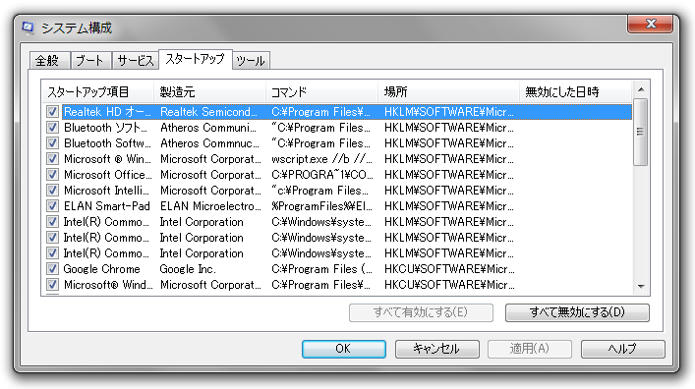Screen dimensions: 695x389
Task: Uncheck the Google Chrome startup checkbox
Action: [52, 269]
